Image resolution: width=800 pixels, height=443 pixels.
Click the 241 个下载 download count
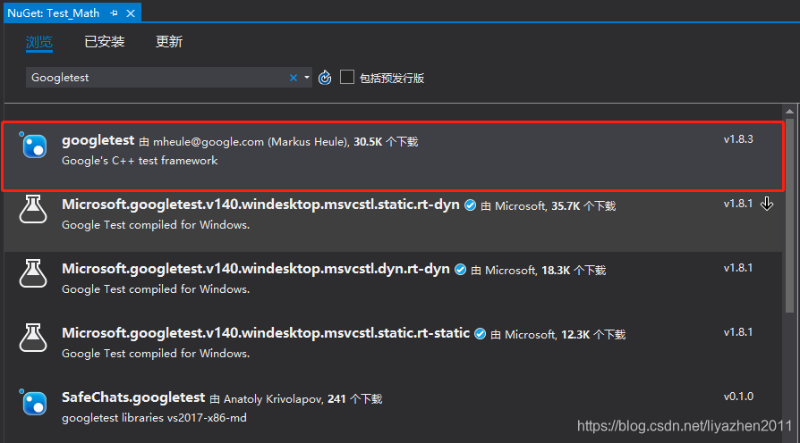coord(354,398)
